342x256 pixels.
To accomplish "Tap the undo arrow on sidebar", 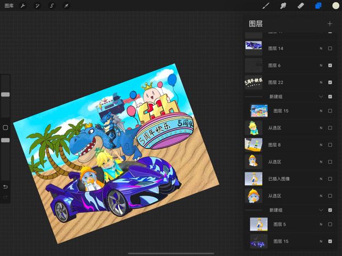I will click(5, 187).
